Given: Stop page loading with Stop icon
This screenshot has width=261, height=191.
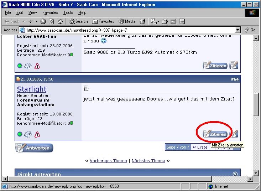Looking at the screenshot, I should (x=43, y=21).
